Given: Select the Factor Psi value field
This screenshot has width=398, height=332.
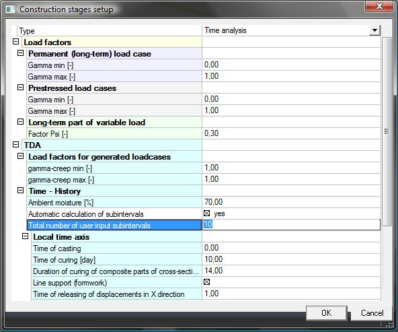Looking at the screenshot, I should click(x=291, y=133).
